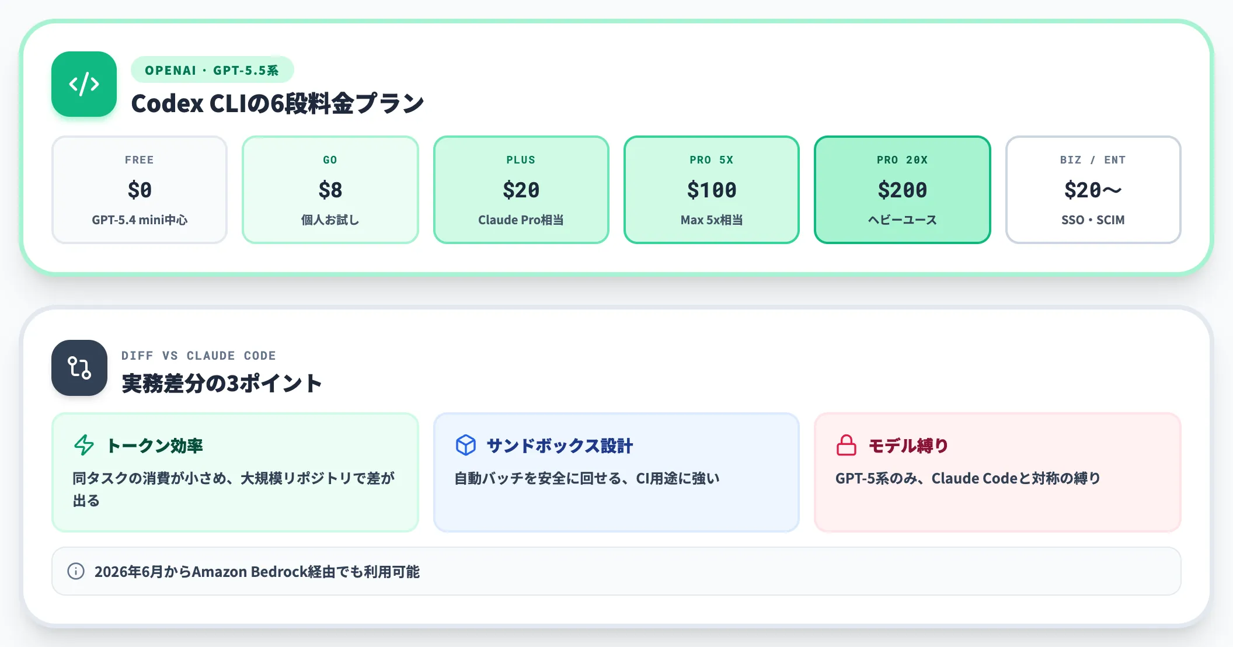This screenshot has width=1233, height=647.
Task: Open the モデル縛り card
Action: tap(998, 472)
